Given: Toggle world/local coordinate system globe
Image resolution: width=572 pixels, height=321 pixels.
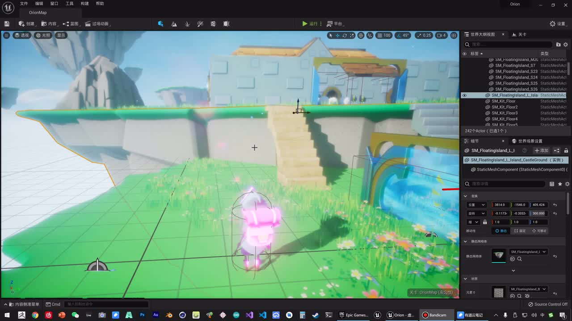Looking at the screenshot, I should [361, 35].
